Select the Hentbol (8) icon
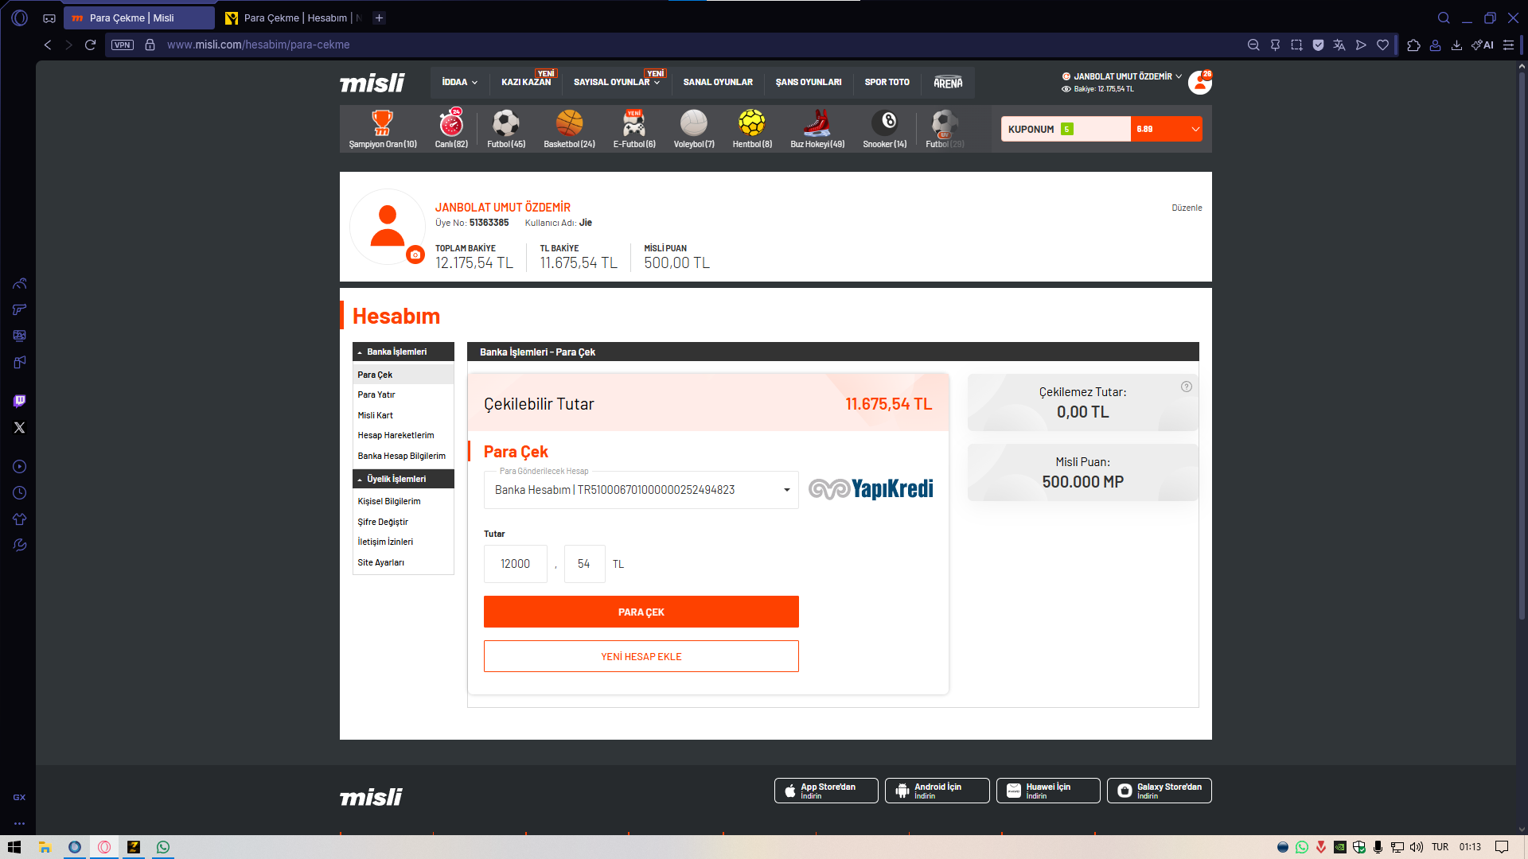The width and height of the screenshot is (1528, 859). [752, 124]
